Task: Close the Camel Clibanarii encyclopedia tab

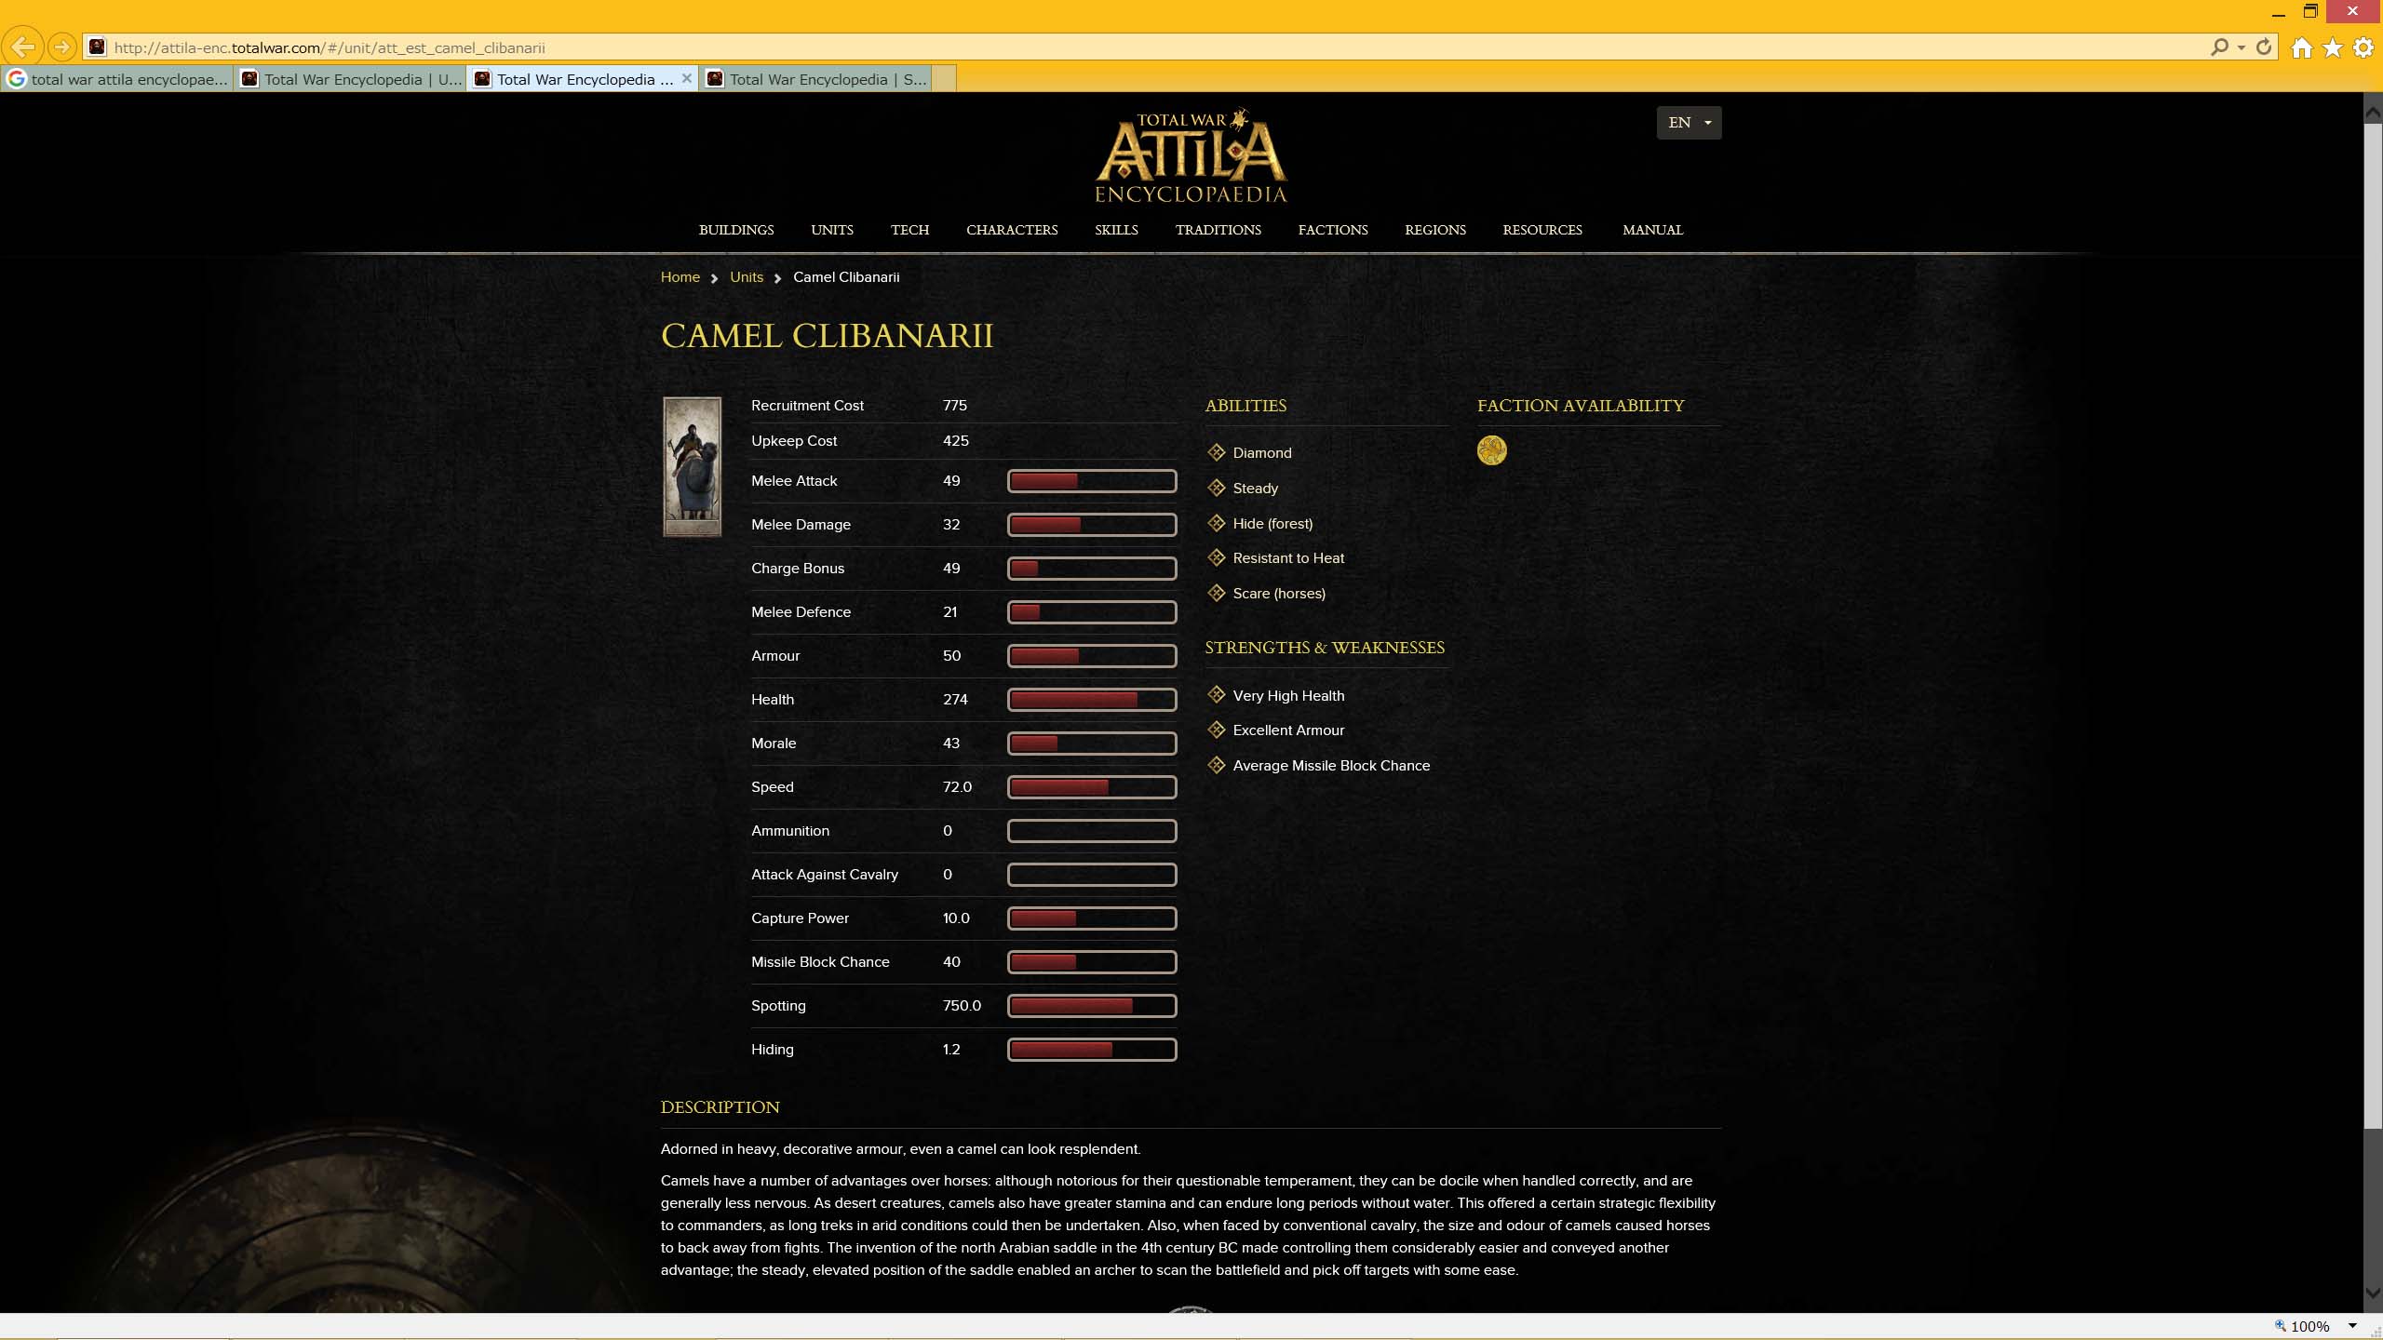Action: (687, 78)
